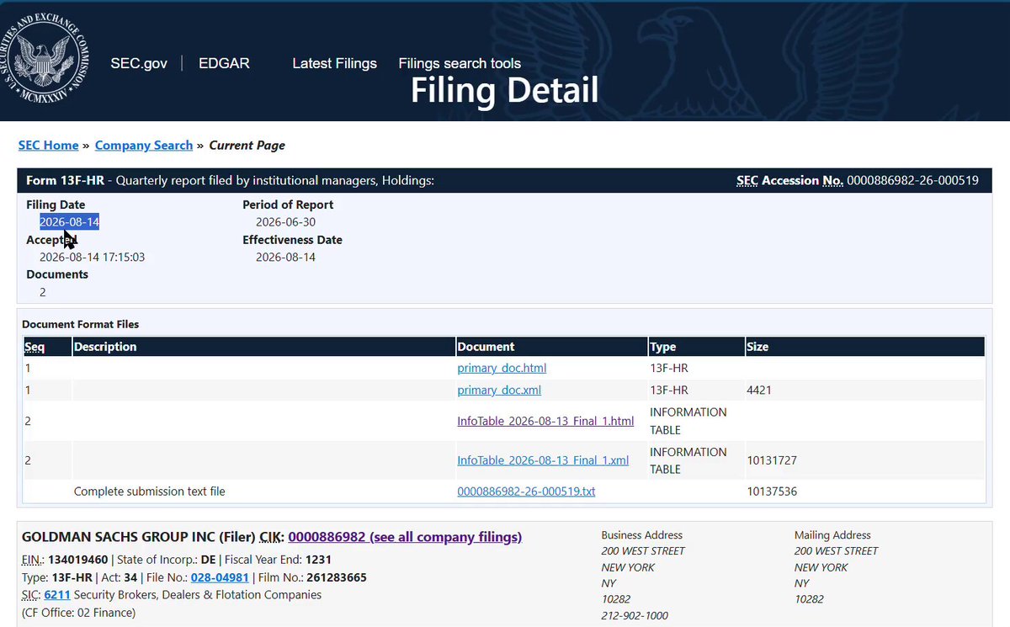Click Film No. 261283665
This screenshot has width=1010, height=627.
click(337, 577)
